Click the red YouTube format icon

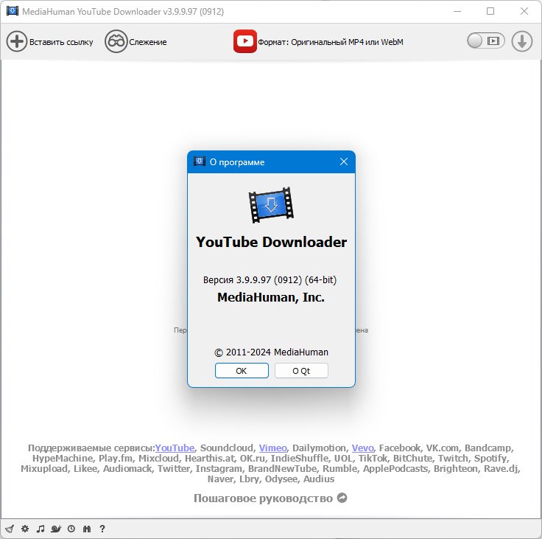tap(244, 41)
